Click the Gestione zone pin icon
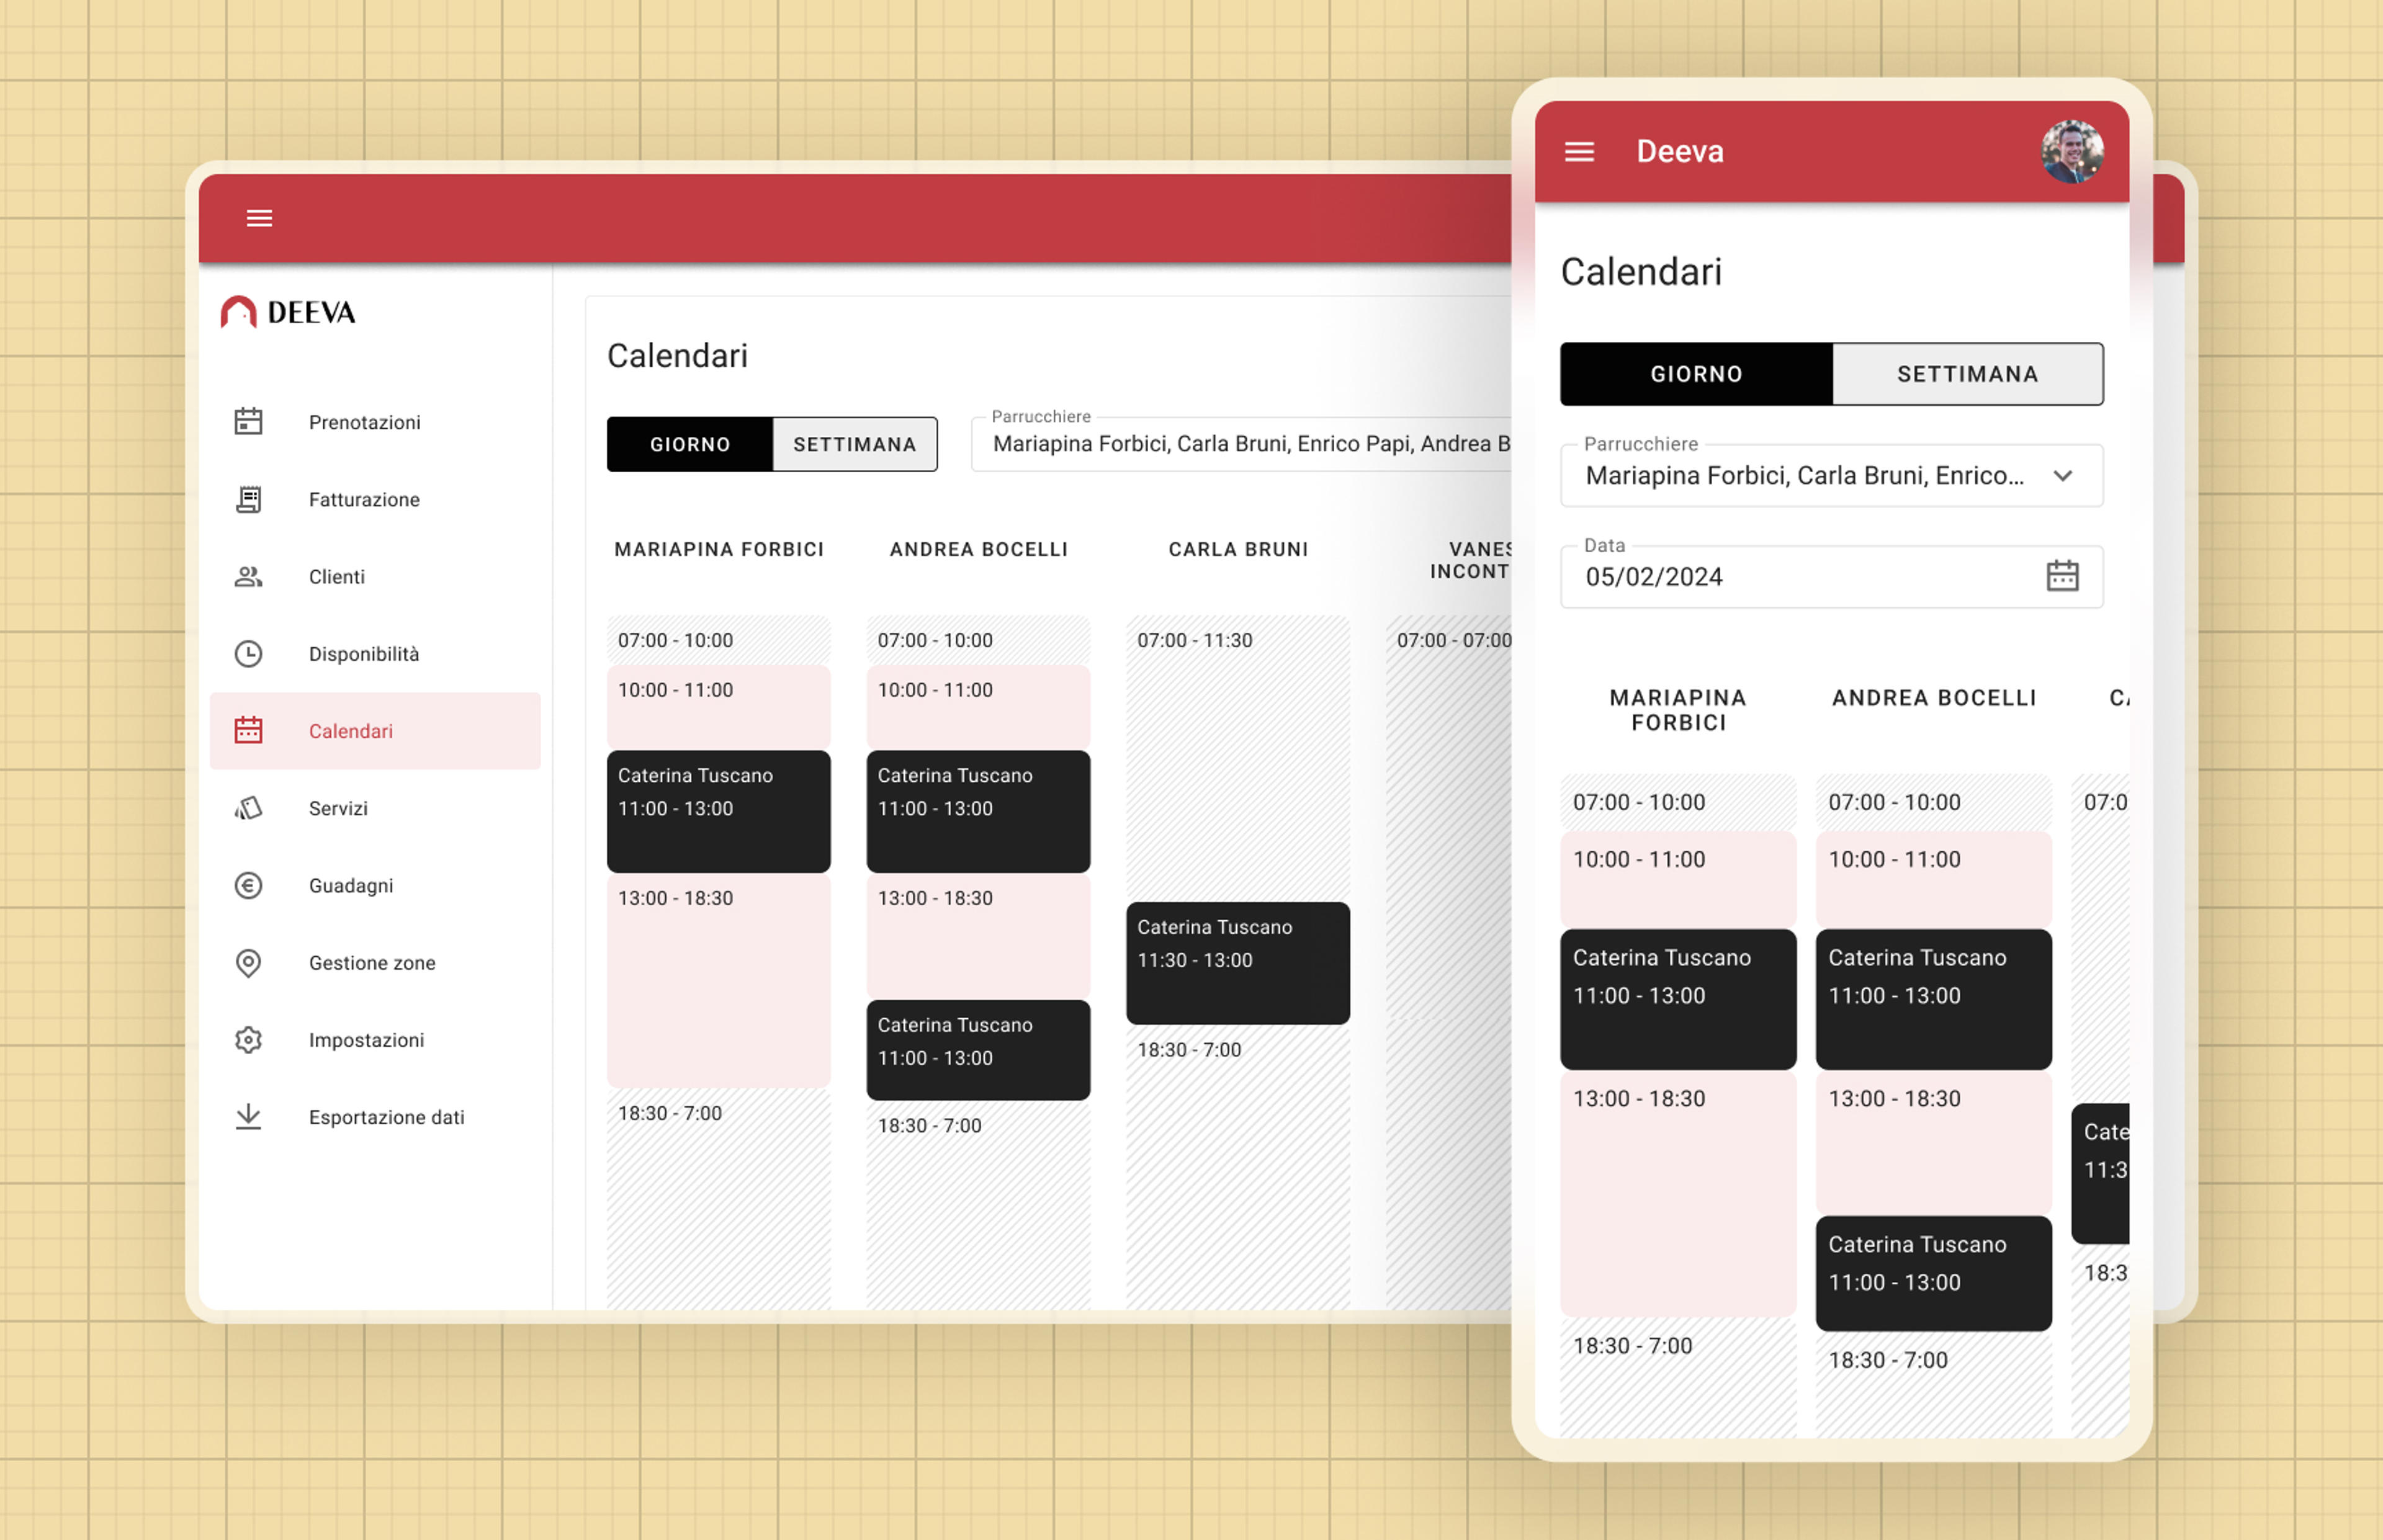This screenshot has width=2383, height=1540. pos(248,962)
